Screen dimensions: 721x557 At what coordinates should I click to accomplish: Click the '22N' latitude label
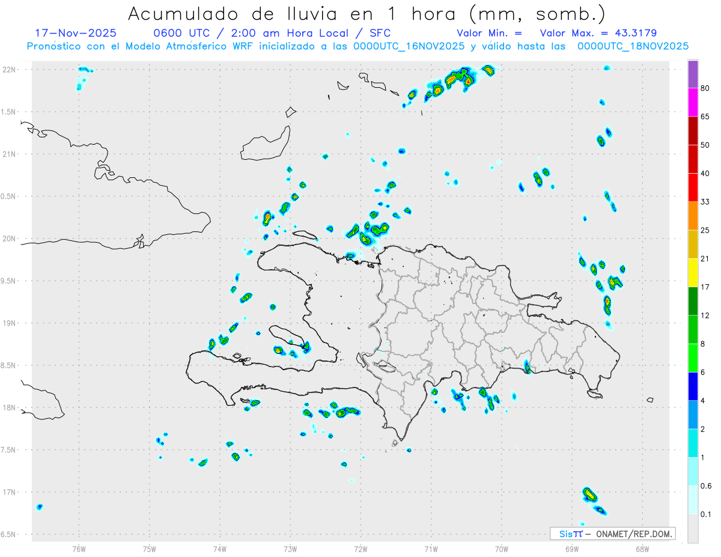point(10,70)
